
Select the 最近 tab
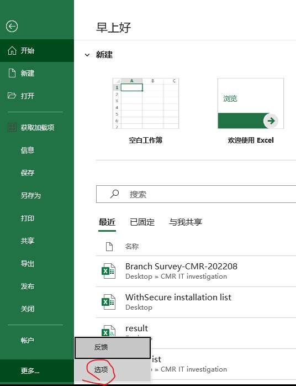coord(107,222)
